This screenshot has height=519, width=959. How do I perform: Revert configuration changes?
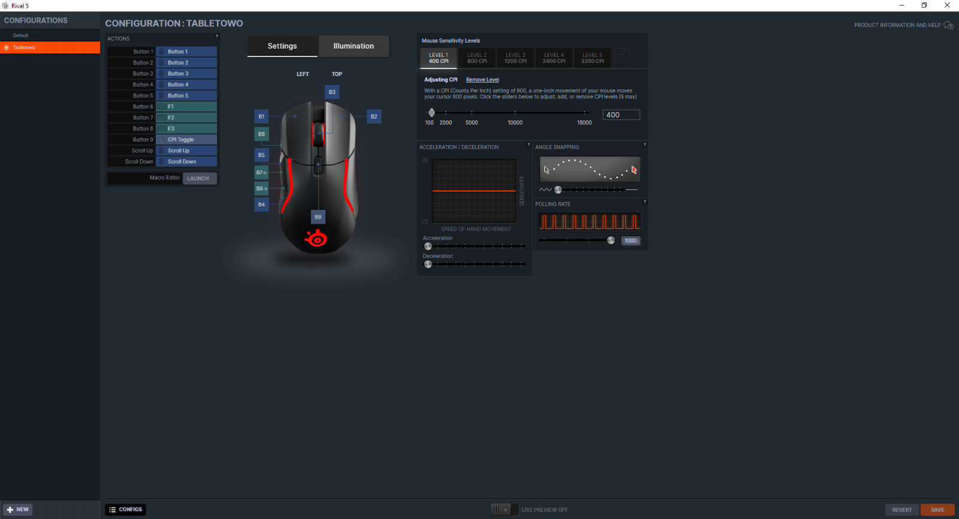[x=902, y=510]
